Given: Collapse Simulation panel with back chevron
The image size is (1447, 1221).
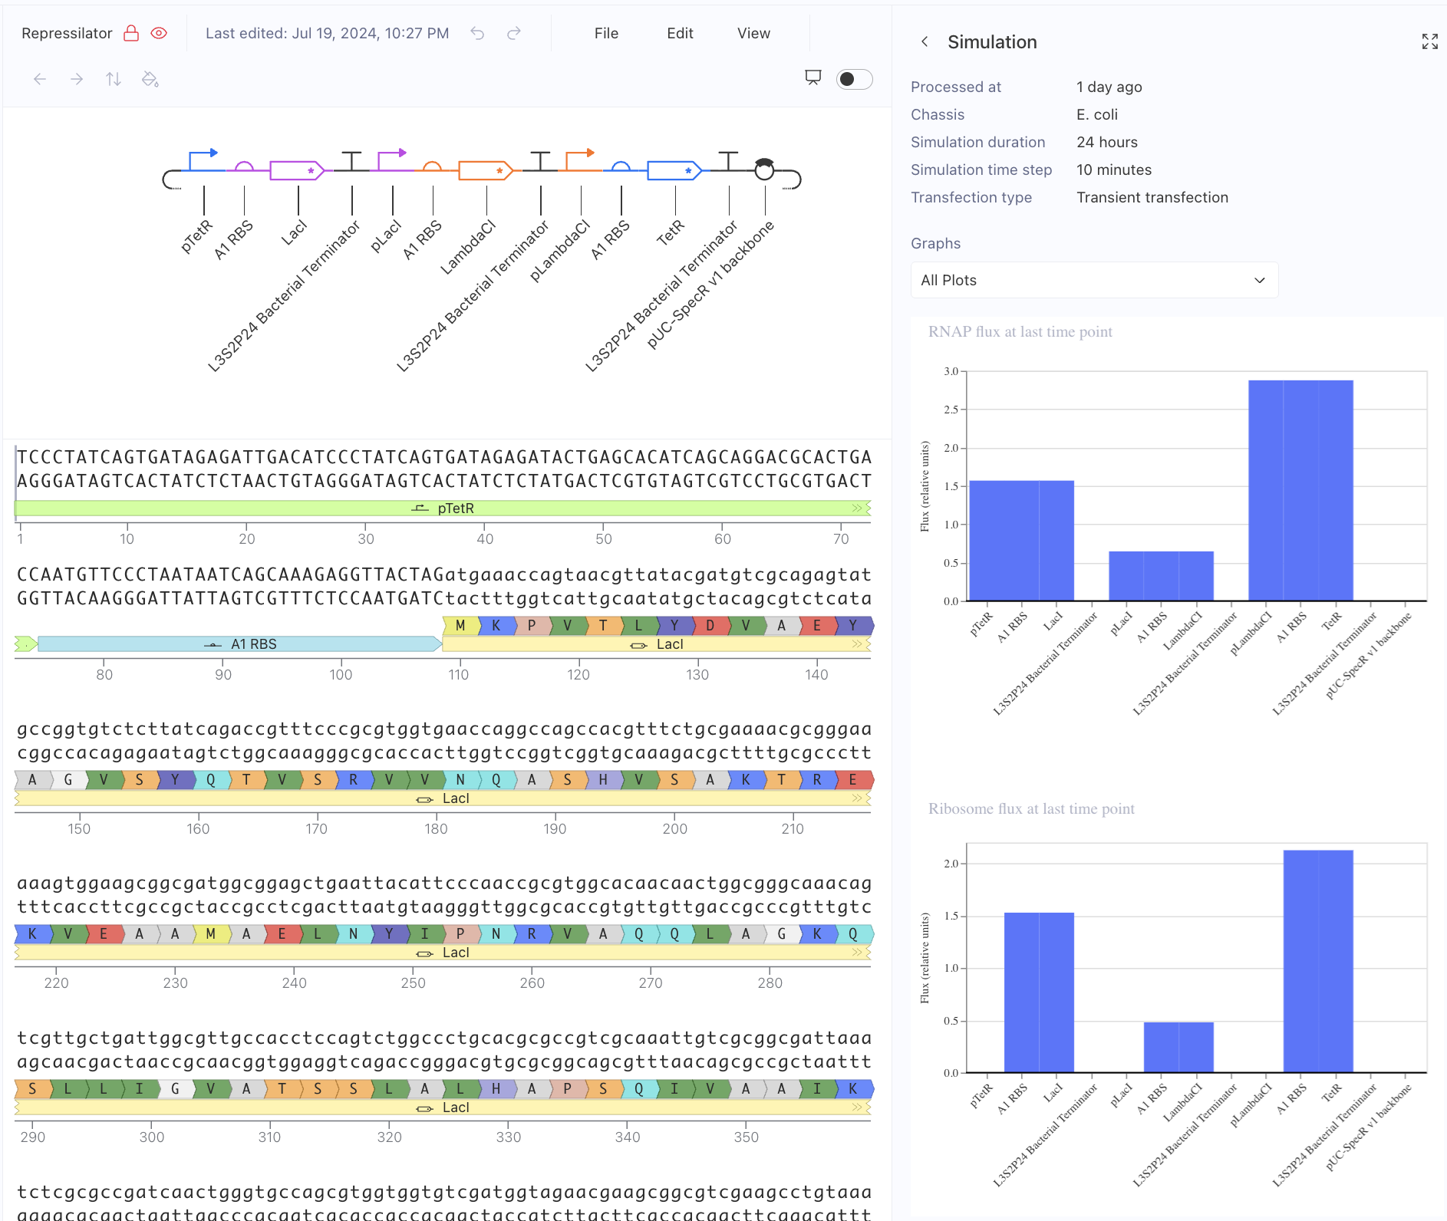Looking at the screenshot, I should point(925,41).
